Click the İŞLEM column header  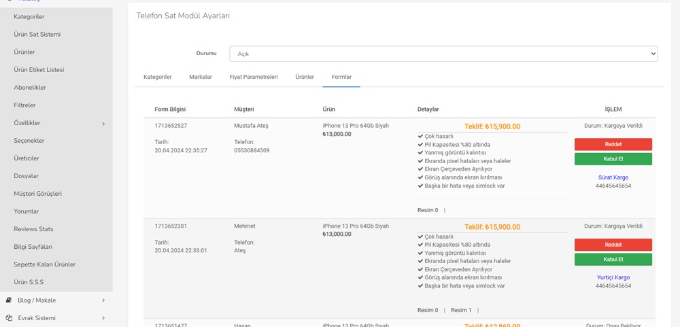613,109
